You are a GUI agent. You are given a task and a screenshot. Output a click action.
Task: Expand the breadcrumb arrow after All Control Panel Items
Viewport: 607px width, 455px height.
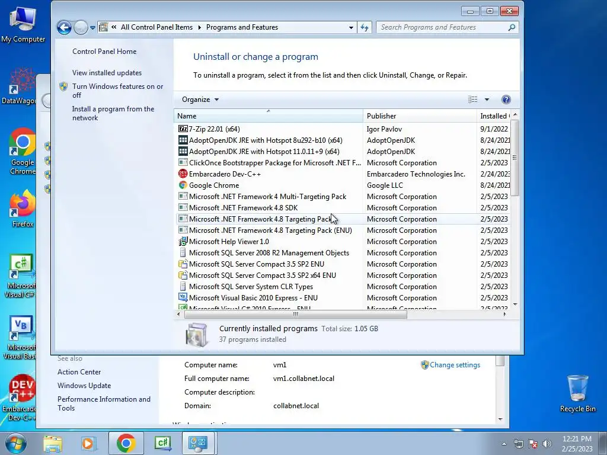pos(199,27)
